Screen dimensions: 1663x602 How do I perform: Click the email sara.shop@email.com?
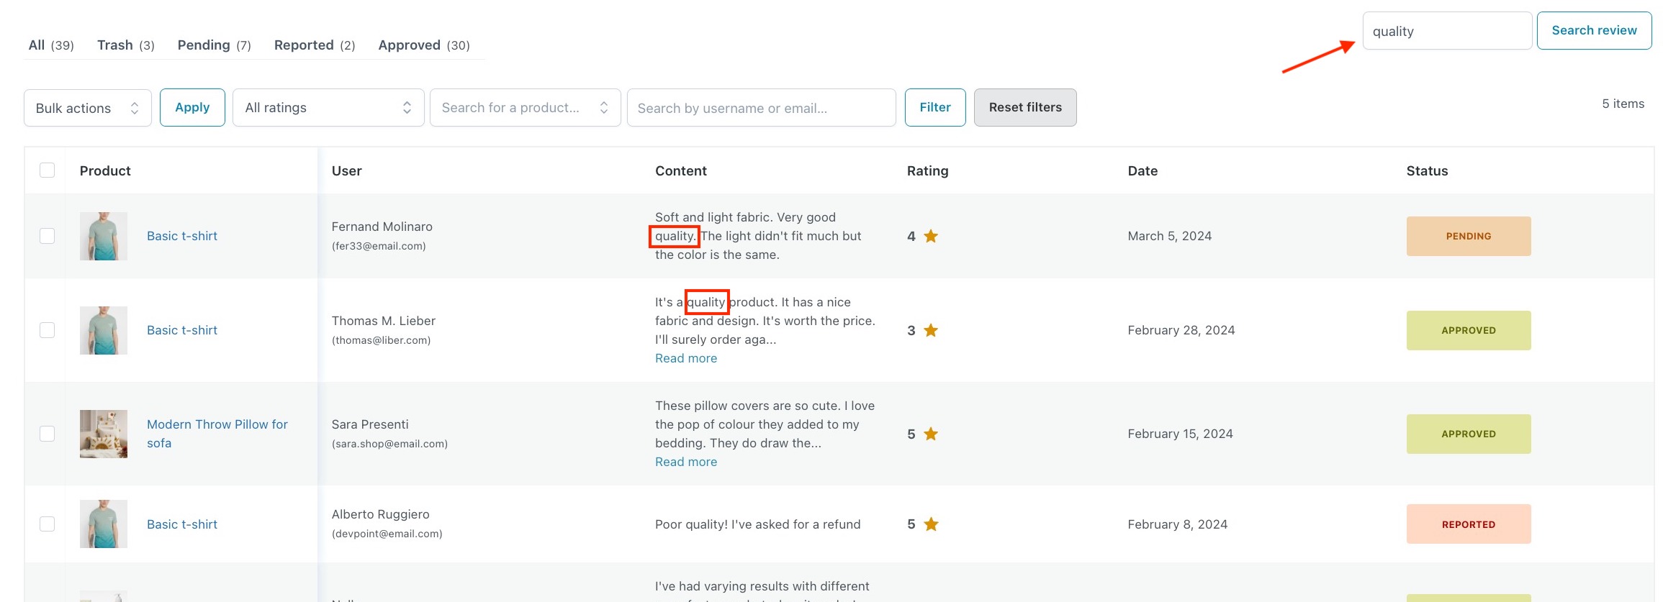pyautogui.click(x=389, y=444)
